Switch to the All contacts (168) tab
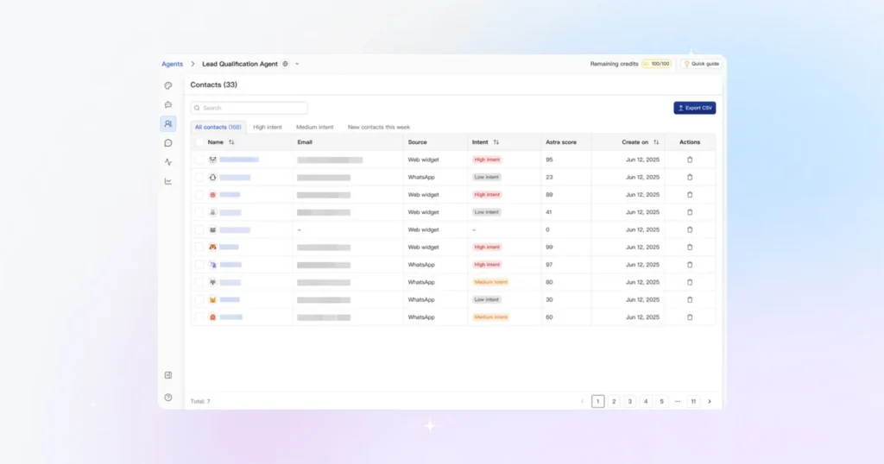 [218, 128]
